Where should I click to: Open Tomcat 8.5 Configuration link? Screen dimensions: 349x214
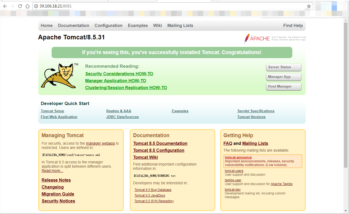[159, 150]
